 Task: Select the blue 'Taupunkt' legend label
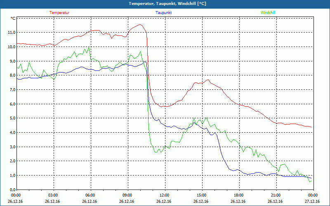pos(163,13)
